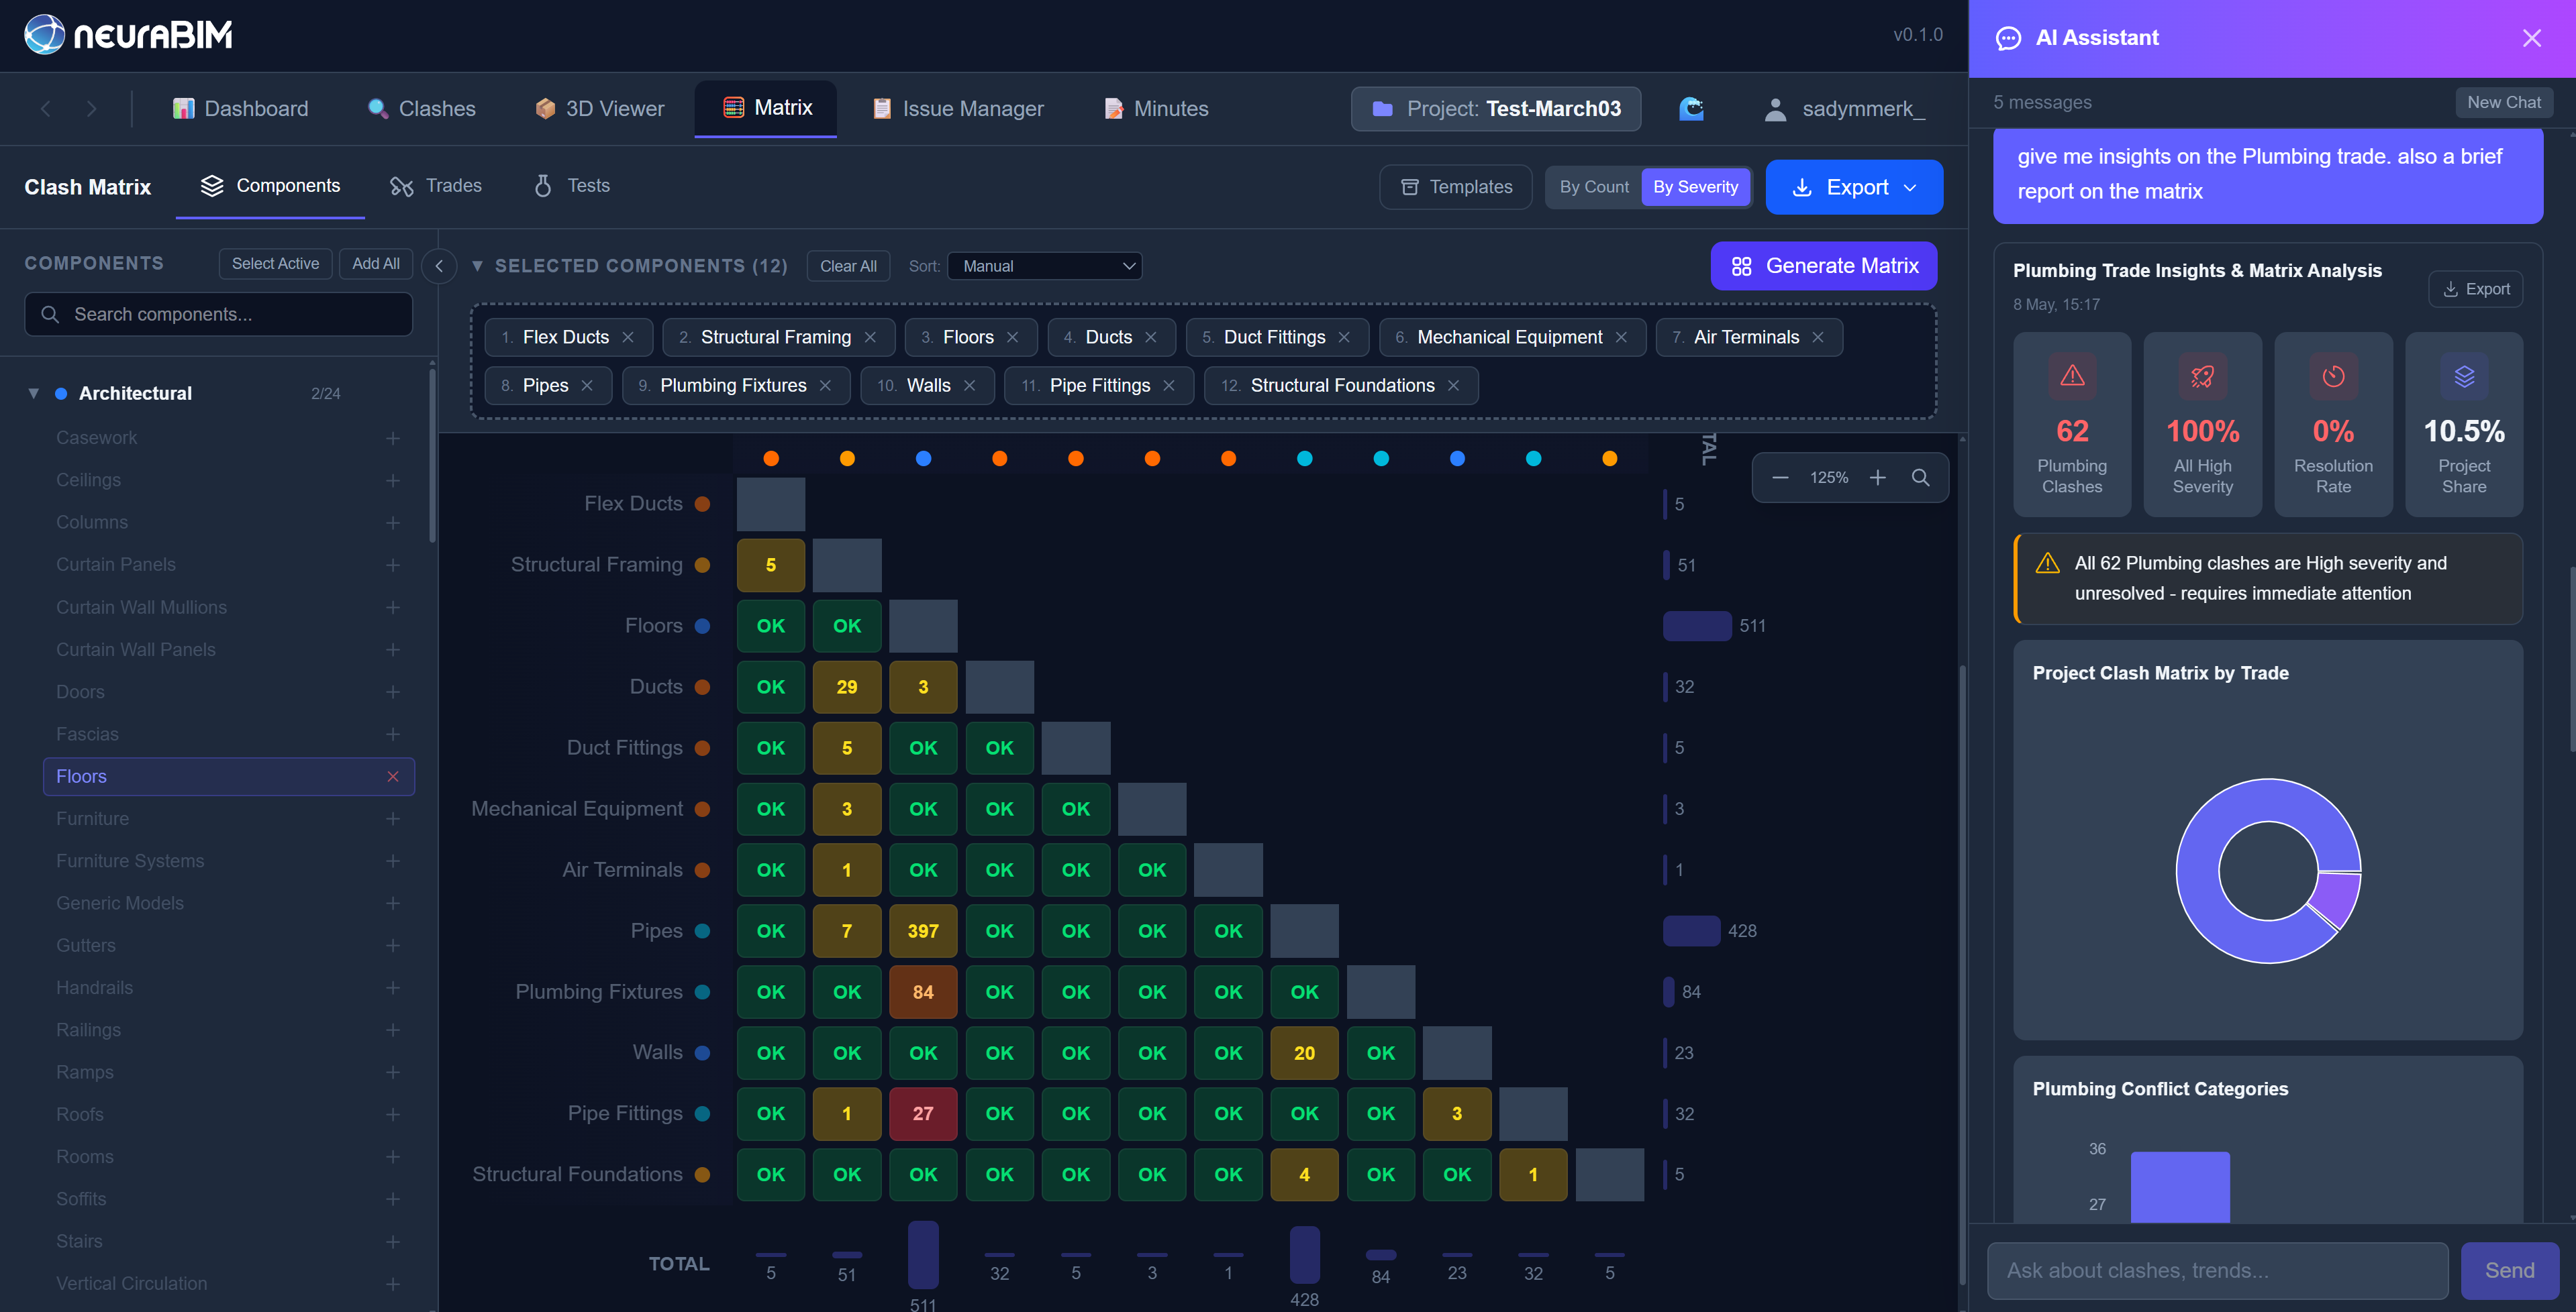Switch matrix view to By Severity
2576x1312 pixels.
pyautogui.click(x=1695, y=187)
